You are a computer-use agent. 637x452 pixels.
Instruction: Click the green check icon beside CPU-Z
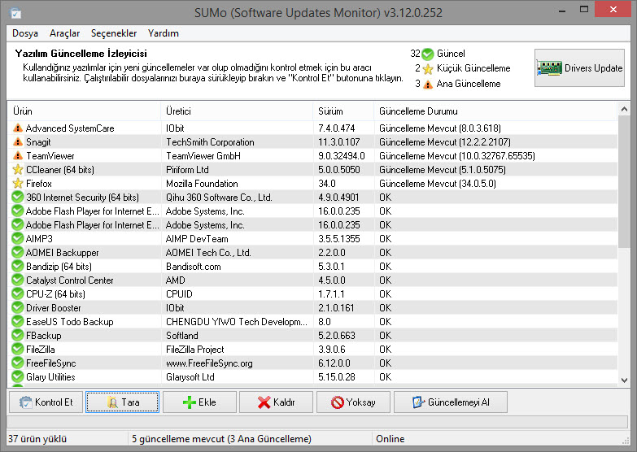[x=17, y=293]
